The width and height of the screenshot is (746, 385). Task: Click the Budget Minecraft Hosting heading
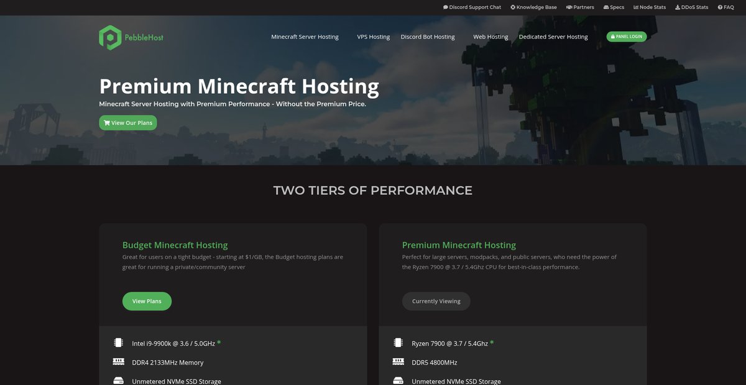coord(175,245)
